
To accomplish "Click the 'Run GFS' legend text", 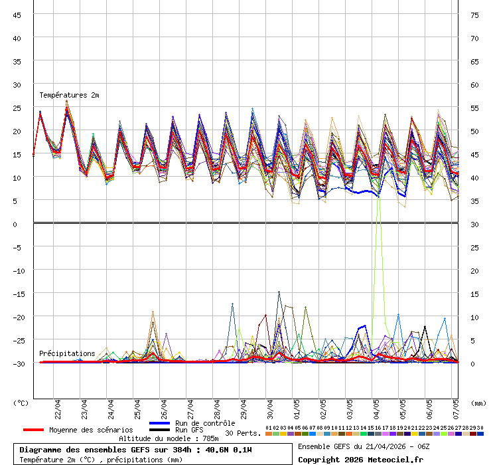I will pyautogui.click(x=189, y=430).
